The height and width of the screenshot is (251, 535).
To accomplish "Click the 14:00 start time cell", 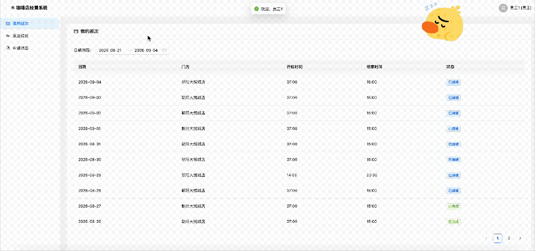I will click(292, 175).
